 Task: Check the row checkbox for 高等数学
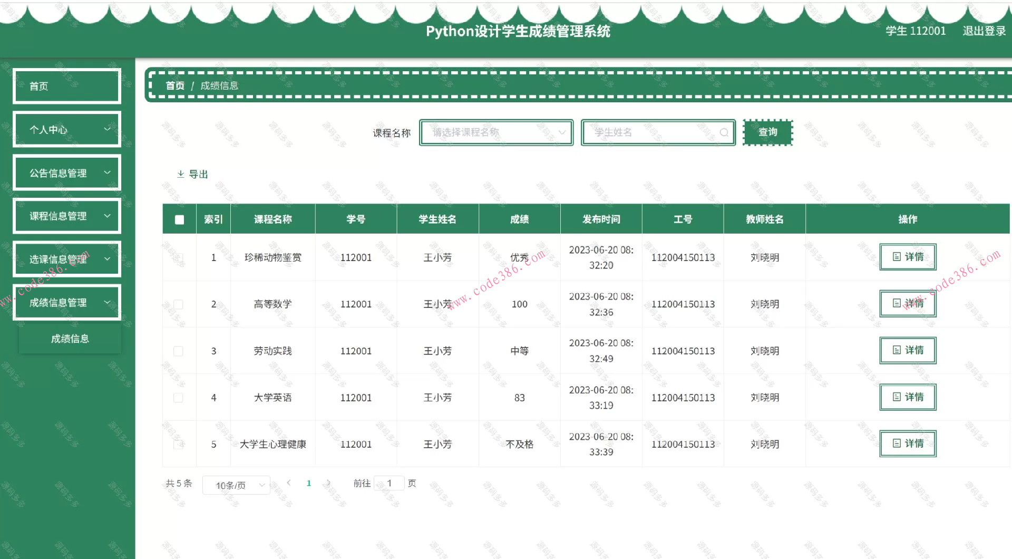click(179, 304)
